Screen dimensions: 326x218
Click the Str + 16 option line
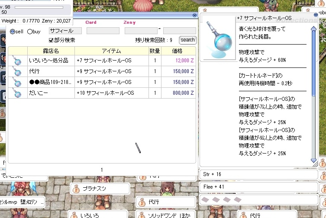click(x=258, y=174)
